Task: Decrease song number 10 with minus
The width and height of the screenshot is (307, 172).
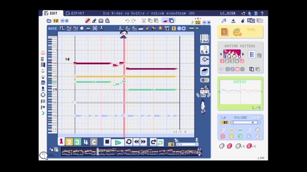Action: 62,21
